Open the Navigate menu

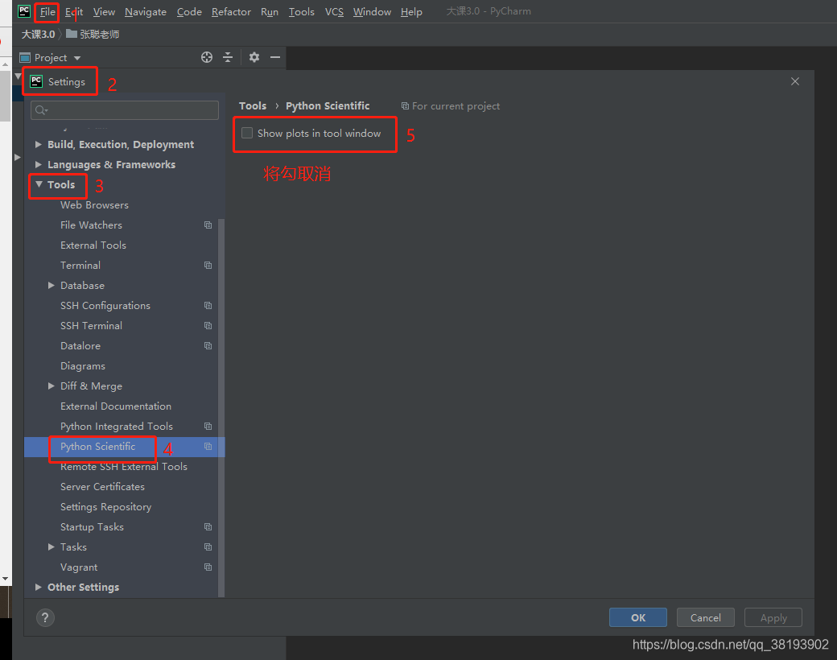[146, 12]
